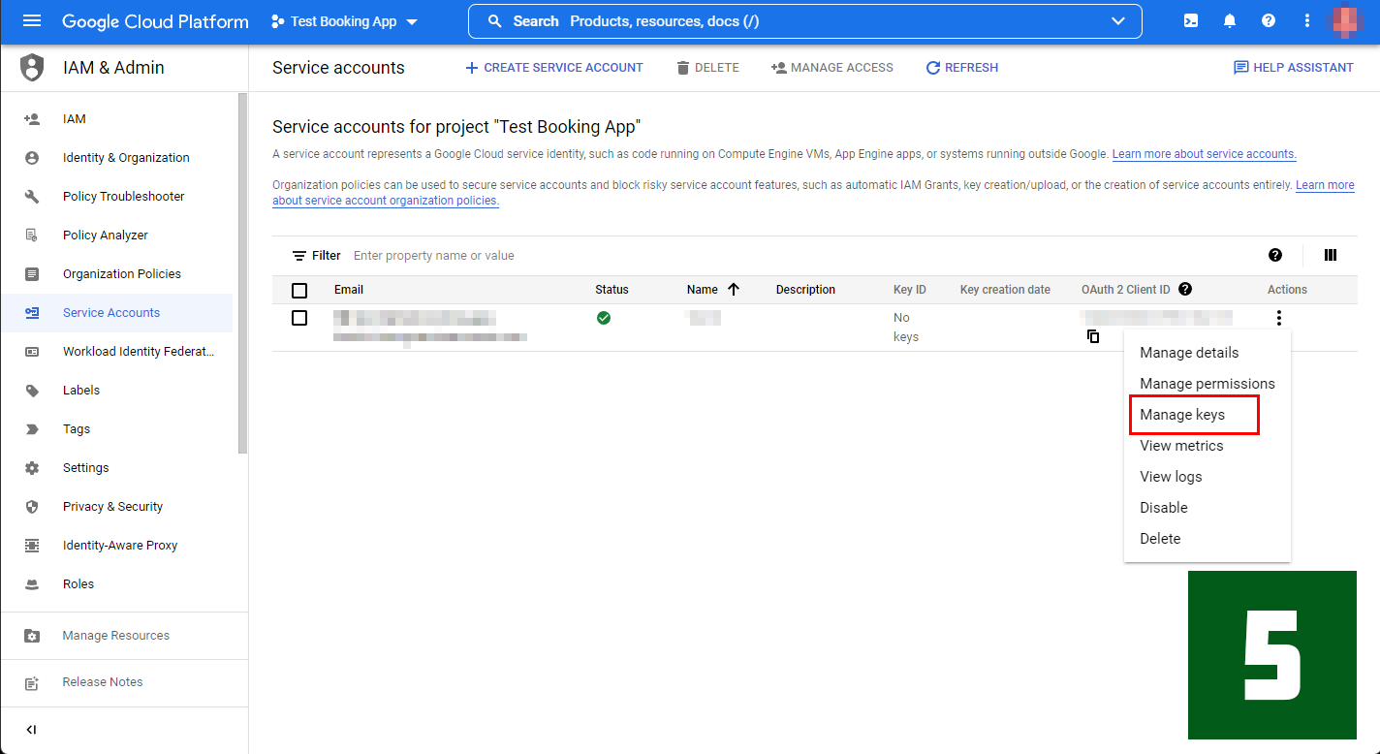The image size is (1380, 754).
Task: Click the Roles hat icon
Action: point(32,584)
